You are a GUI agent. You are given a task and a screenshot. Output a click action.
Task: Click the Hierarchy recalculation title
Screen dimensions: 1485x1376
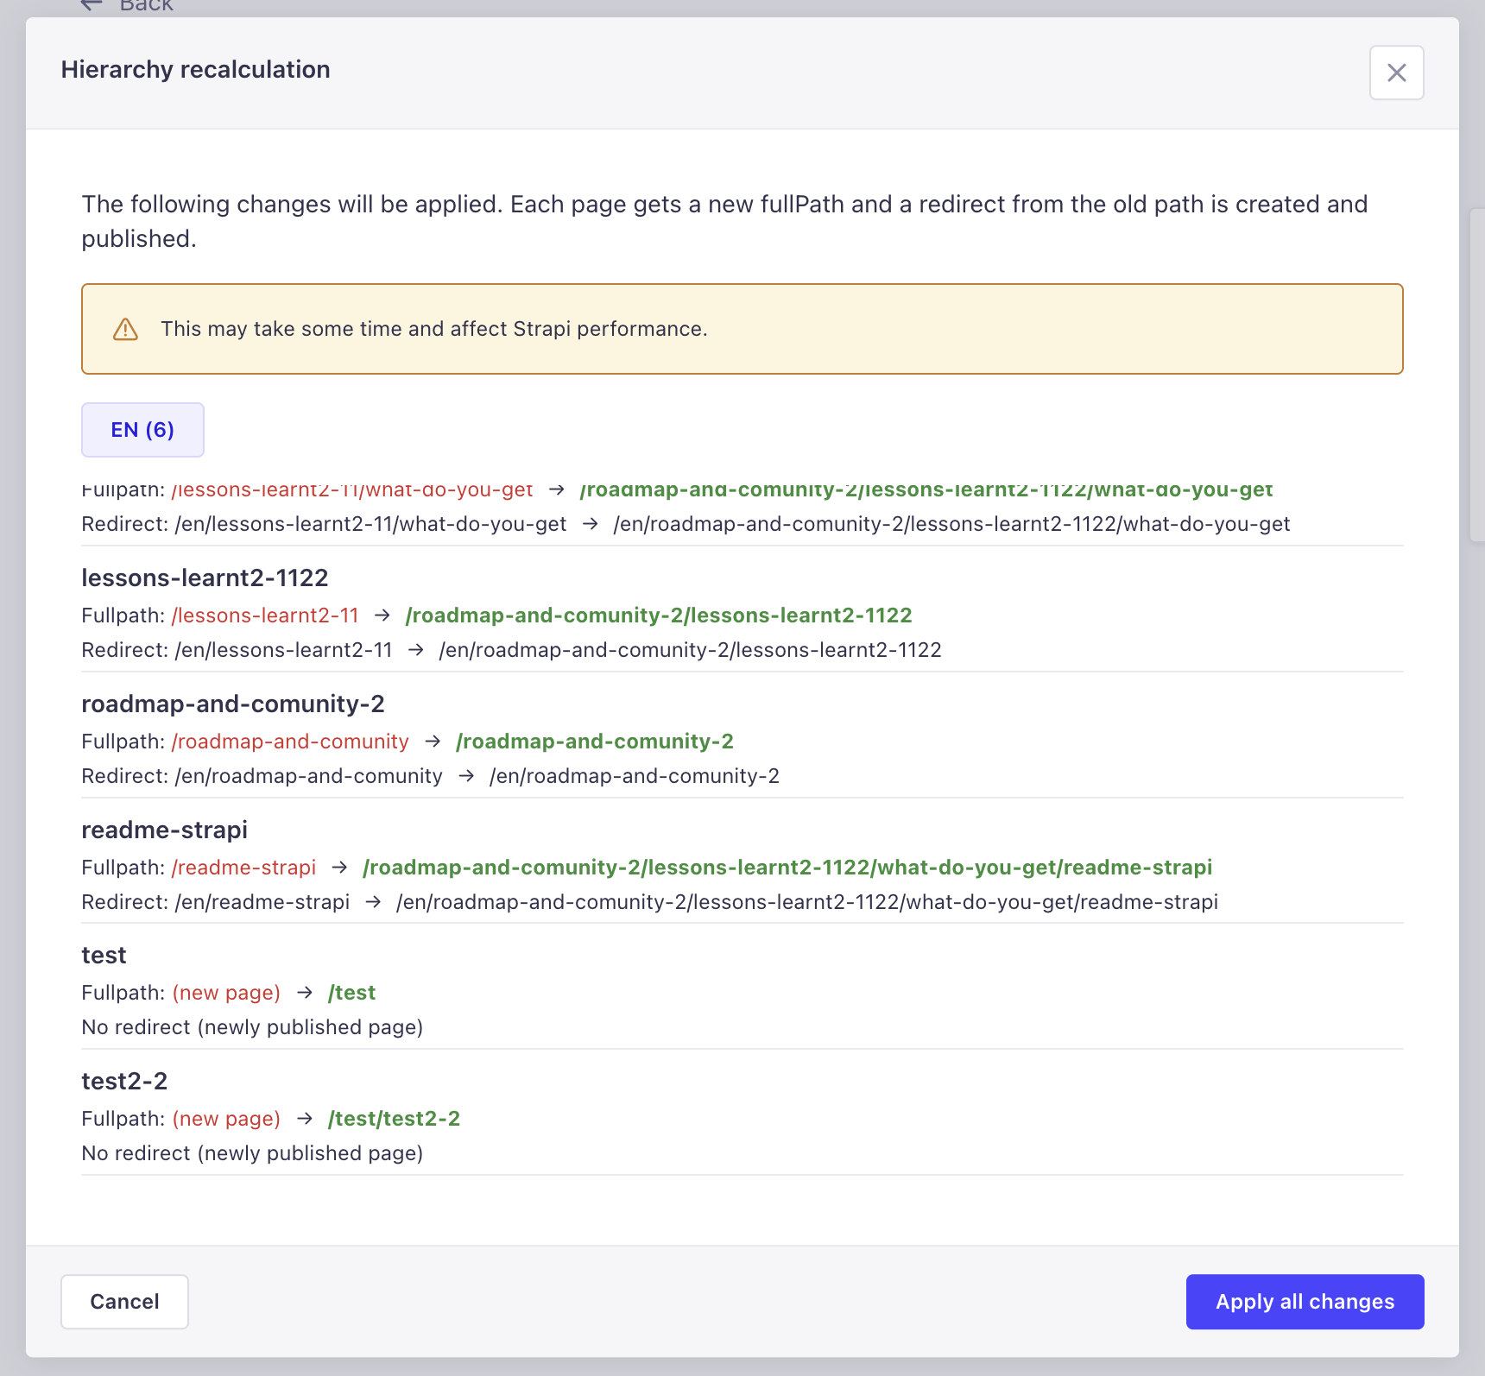[x=196, y=70]
